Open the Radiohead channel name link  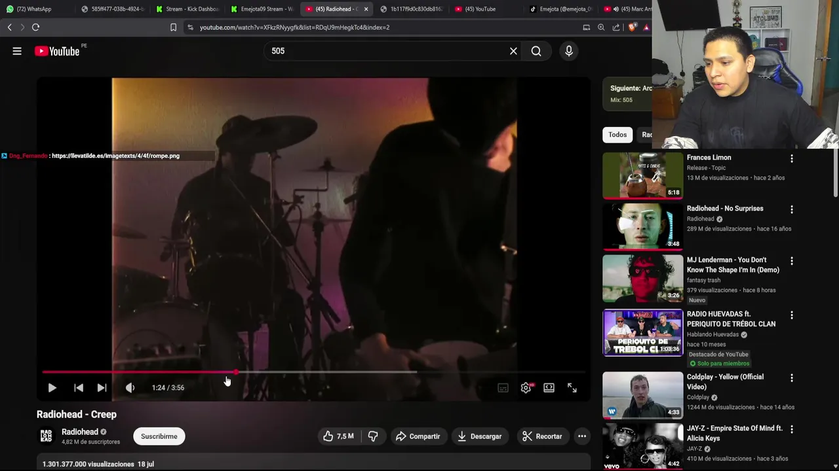(80, 432)
